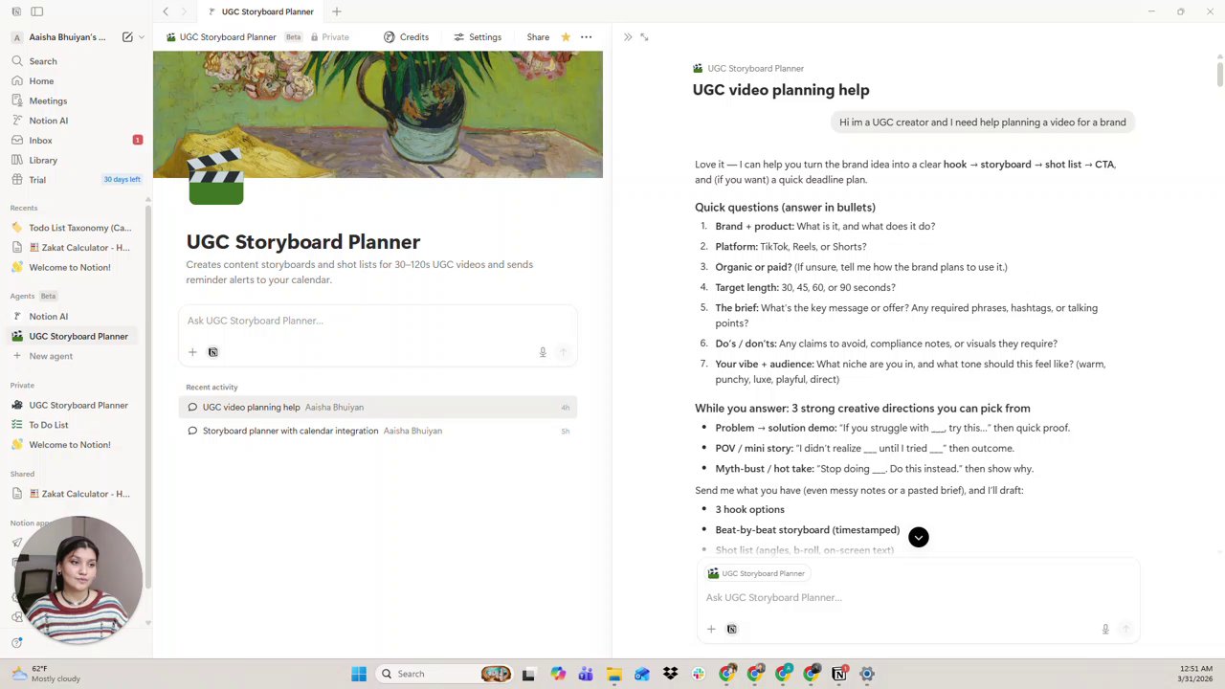Click the clapperboard page icon
The image size is (1225, 689).
(215, 178)
